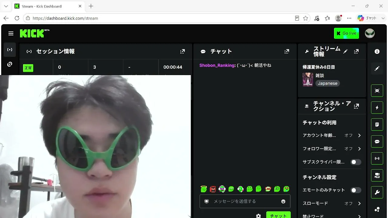Click the three-dots cluster icon in right rail
The height and width of the screenshot is (218, 388).
377,209
